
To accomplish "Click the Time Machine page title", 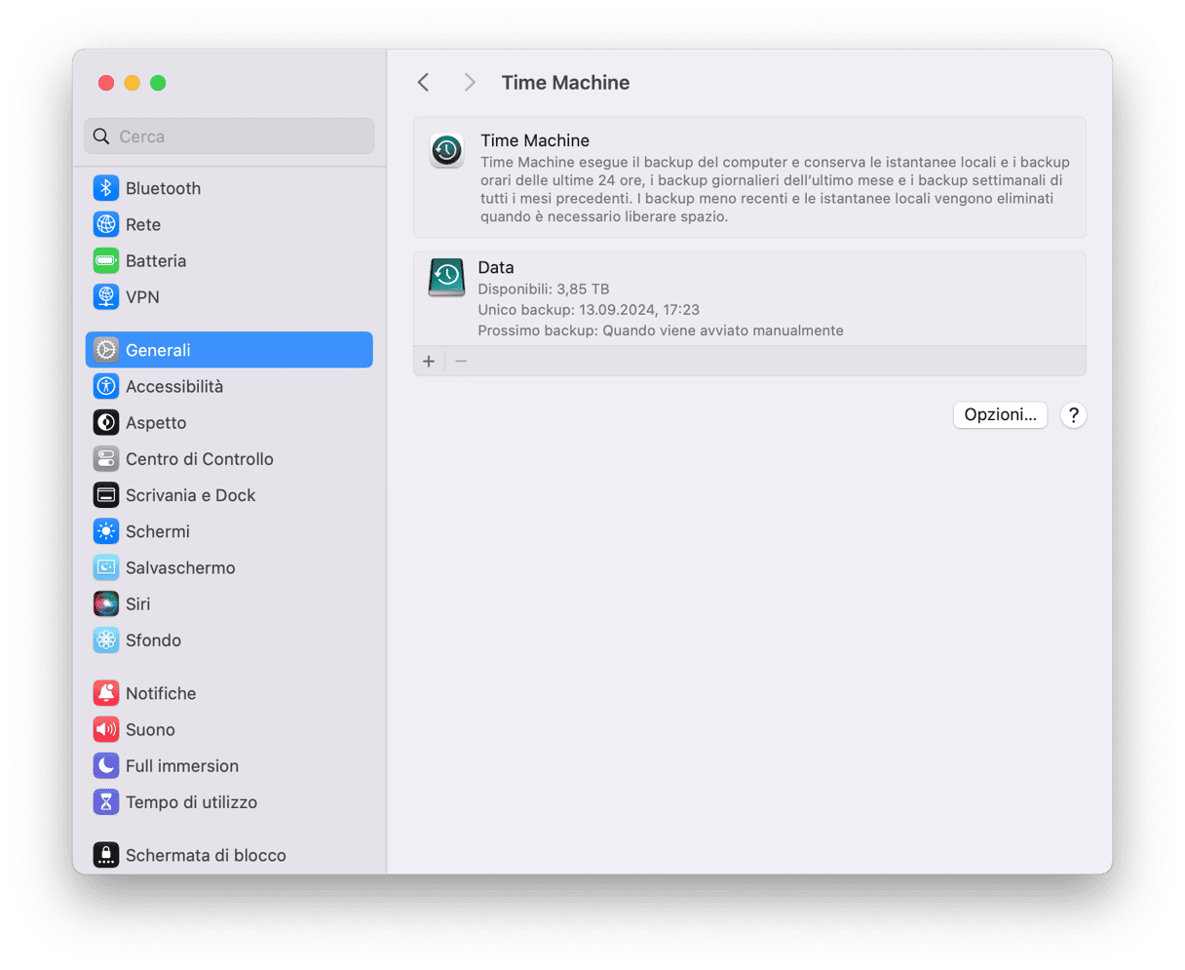I will point(565,83).
